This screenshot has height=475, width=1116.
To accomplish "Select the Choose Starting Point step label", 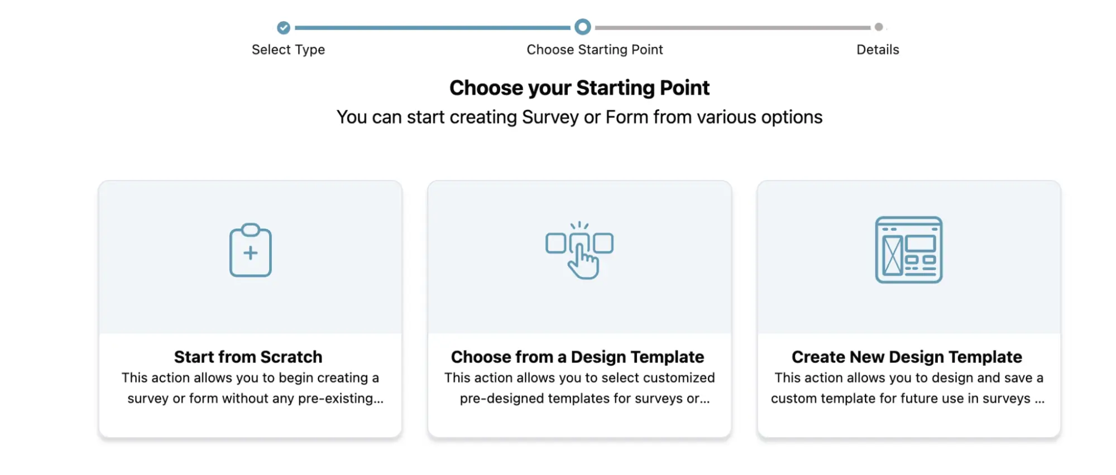I will click(x=595, y=50).
